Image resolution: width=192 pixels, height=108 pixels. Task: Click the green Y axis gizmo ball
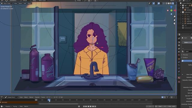(171, 10)
